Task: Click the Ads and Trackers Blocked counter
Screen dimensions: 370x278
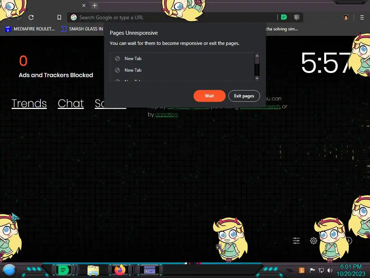Action: pyautogui.click(x=56, y=67)
